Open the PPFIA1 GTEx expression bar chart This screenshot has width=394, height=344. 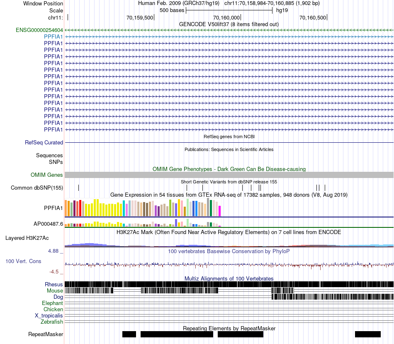143,207
